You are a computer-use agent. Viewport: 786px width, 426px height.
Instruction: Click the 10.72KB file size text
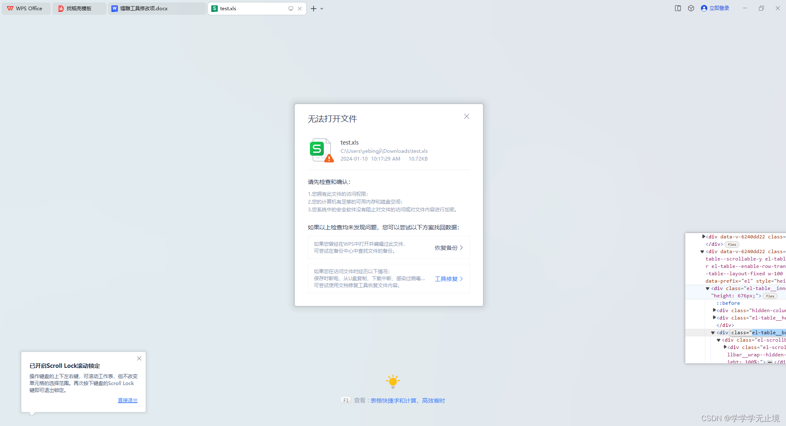[x=418, y=159]
